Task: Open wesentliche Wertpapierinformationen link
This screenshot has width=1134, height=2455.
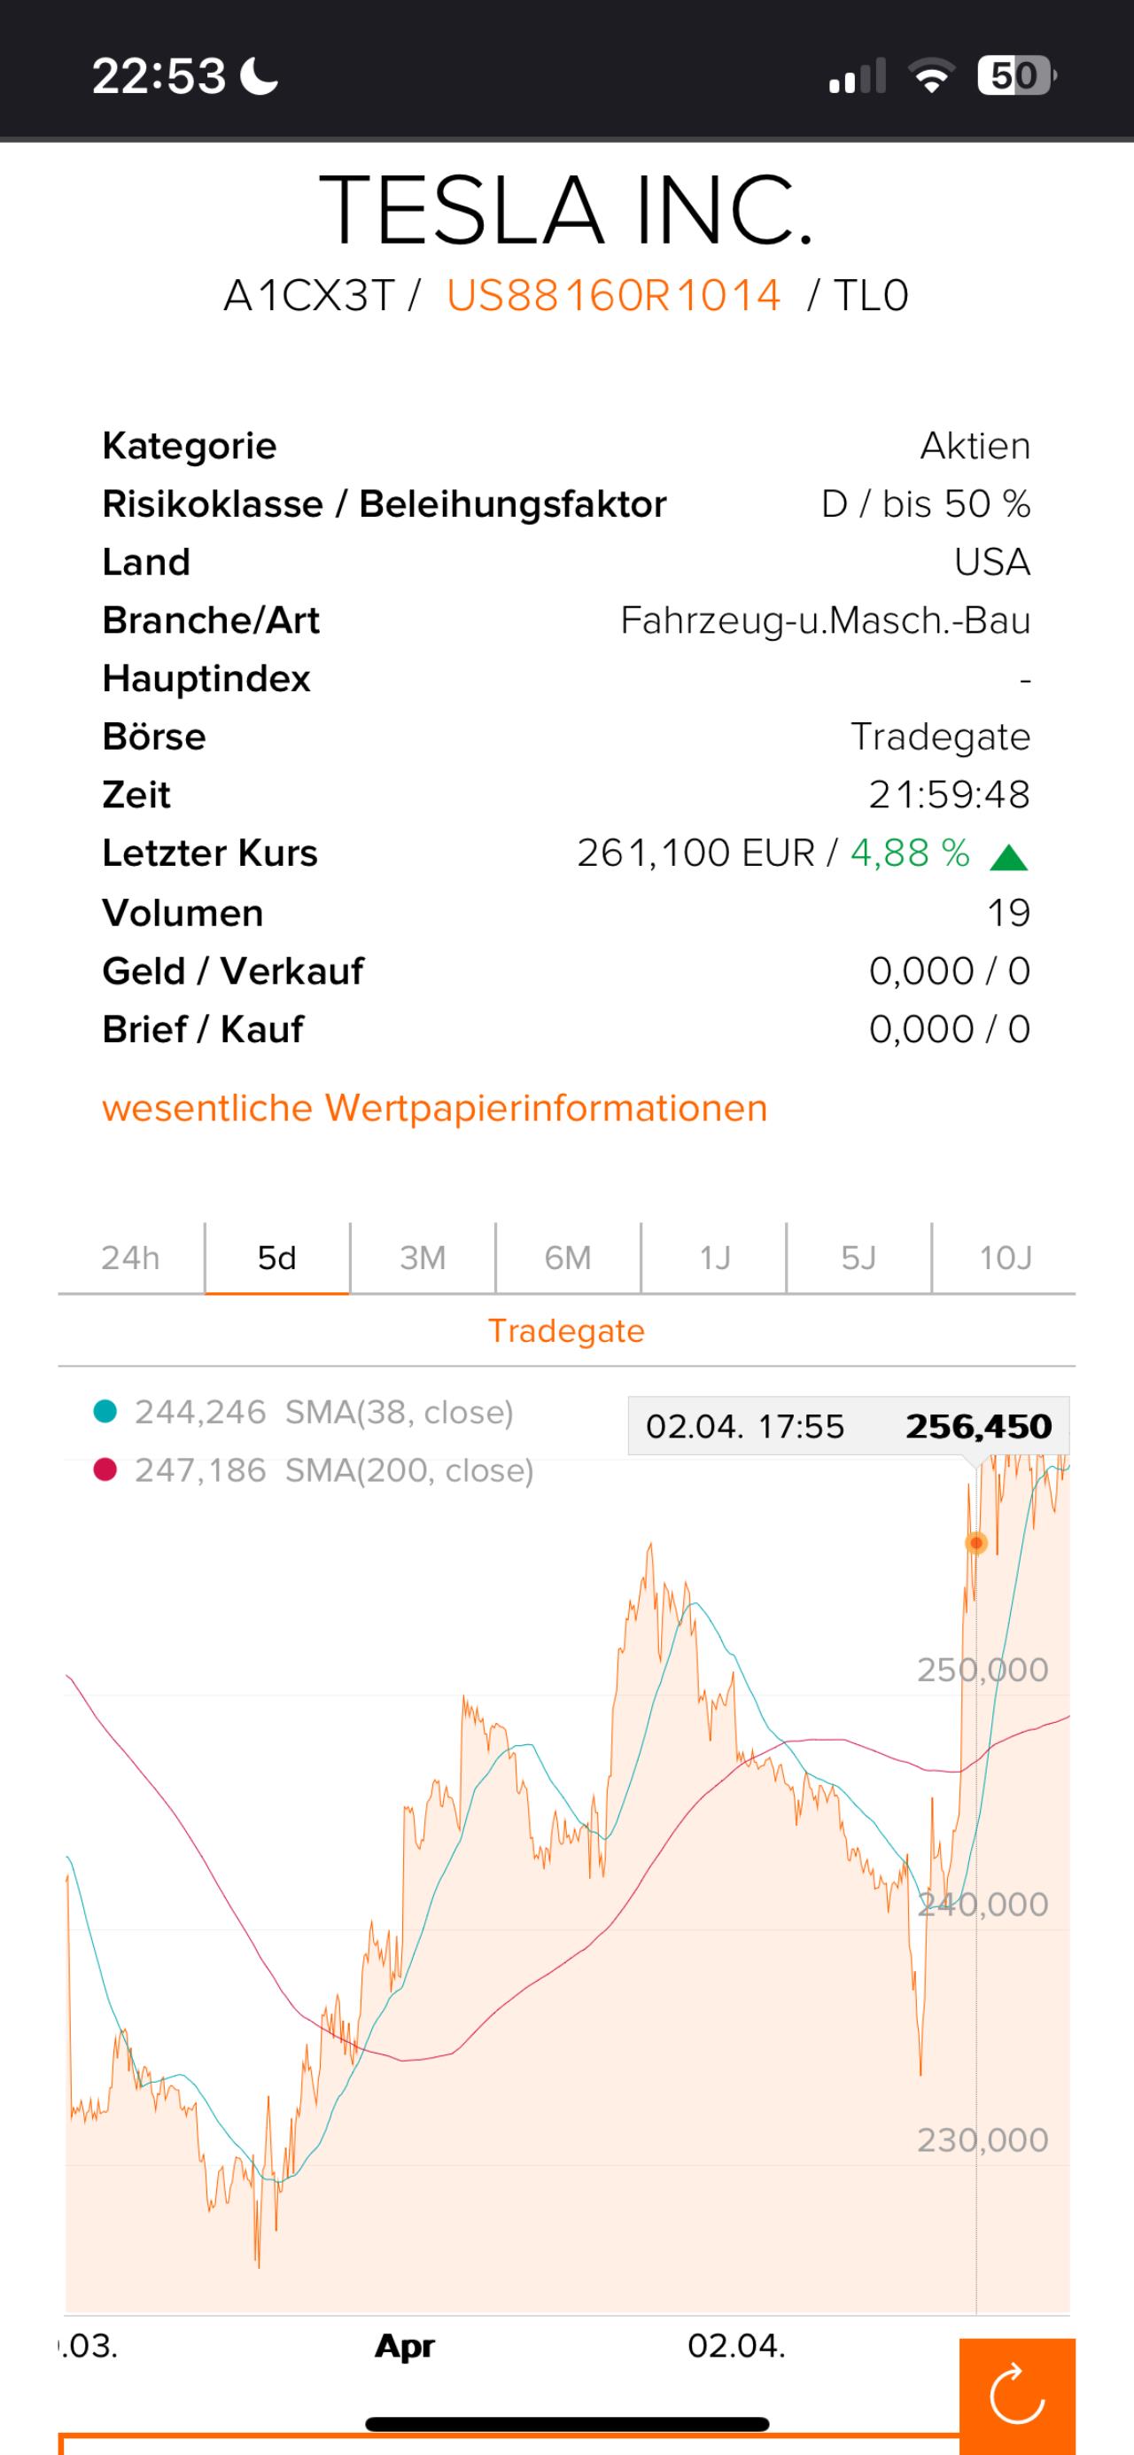Action: click(x=434, y=1109)
